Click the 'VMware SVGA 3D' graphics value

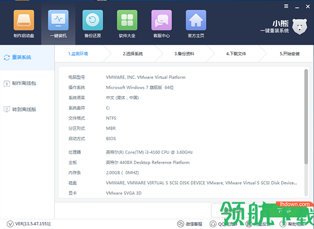(124, 193)
